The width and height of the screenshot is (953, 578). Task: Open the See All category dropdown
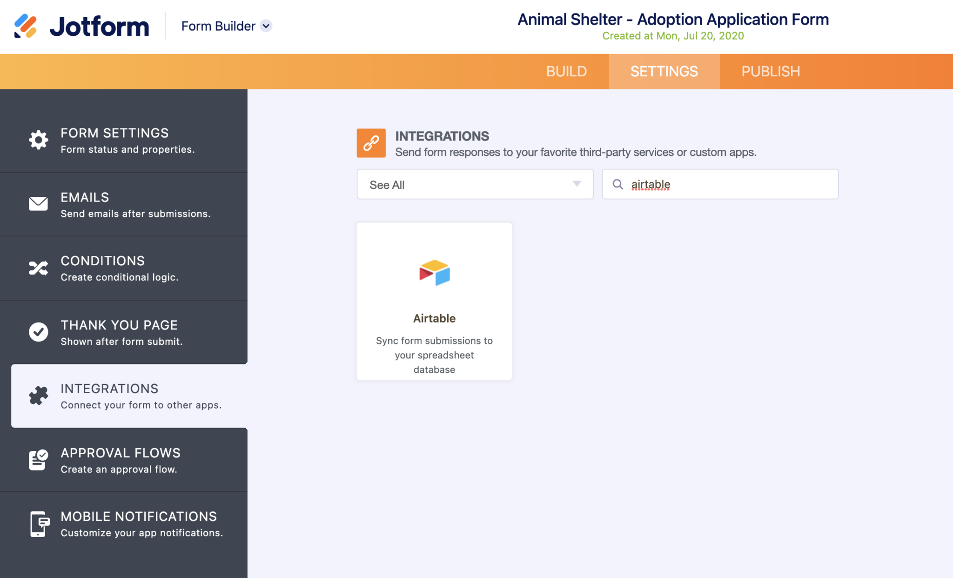475,184
